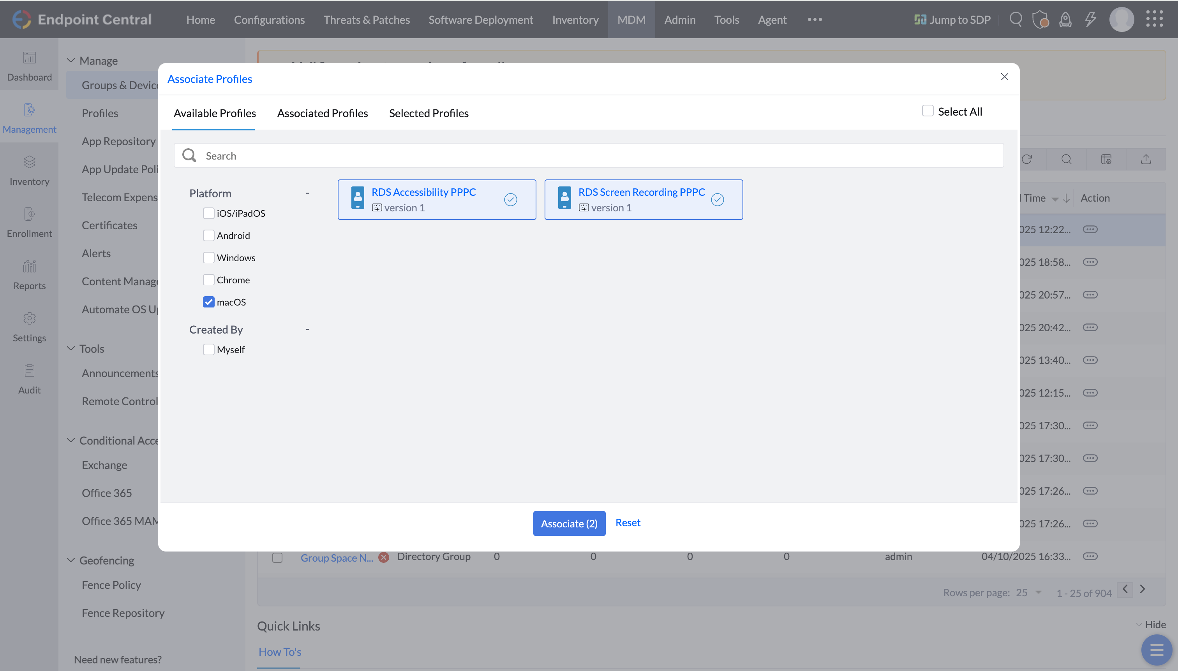
Task: Uncheck the macOS platform filter
Action: click(208, 302)
